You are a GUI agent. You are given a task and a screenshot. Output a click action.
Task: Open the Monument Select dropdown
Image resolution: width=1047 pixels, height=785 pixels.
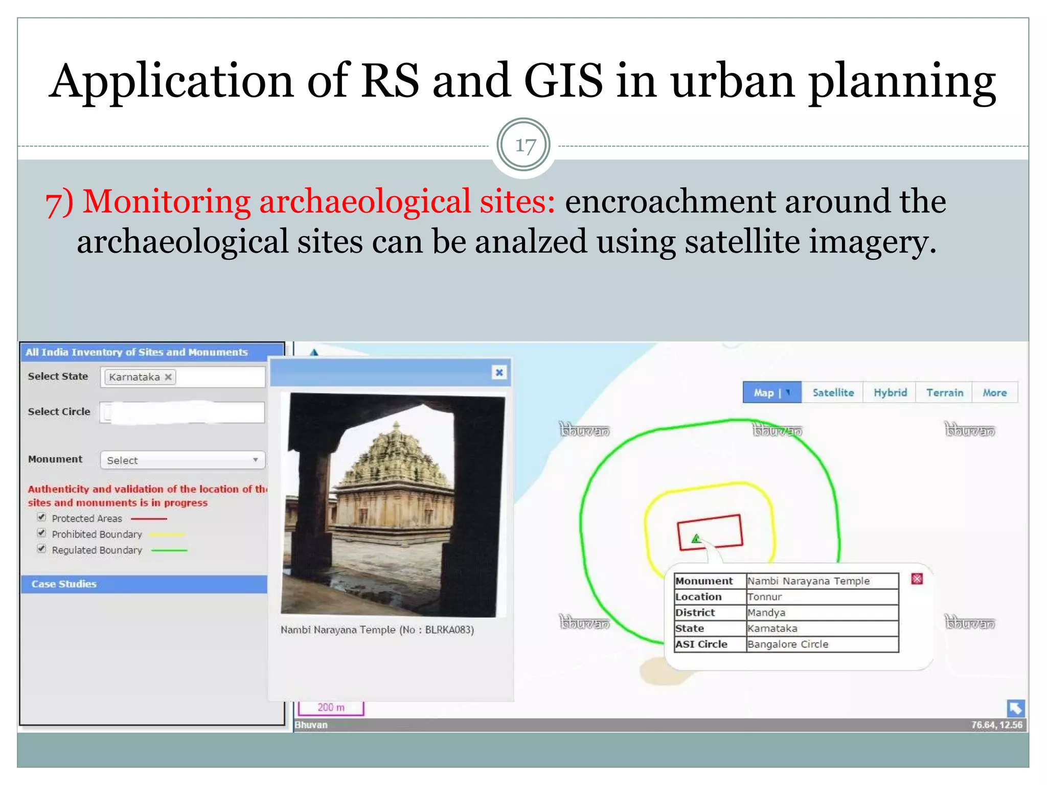tap(183, 460)
